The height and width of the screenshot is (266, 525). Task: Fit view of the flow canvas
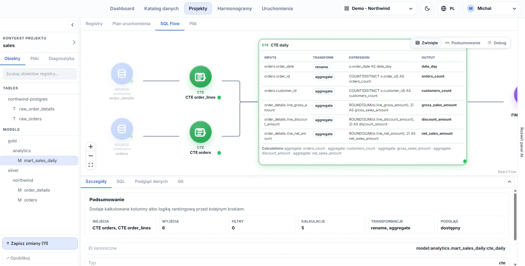[91, 165]
